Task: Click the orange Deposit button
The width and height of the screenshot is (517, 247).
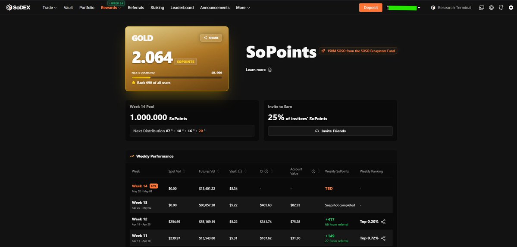Action: point(370,8)
